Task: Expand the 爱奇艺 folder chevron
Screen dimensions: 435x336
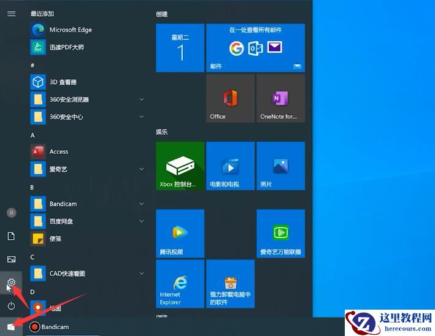Action: click(x=142, y=169)
